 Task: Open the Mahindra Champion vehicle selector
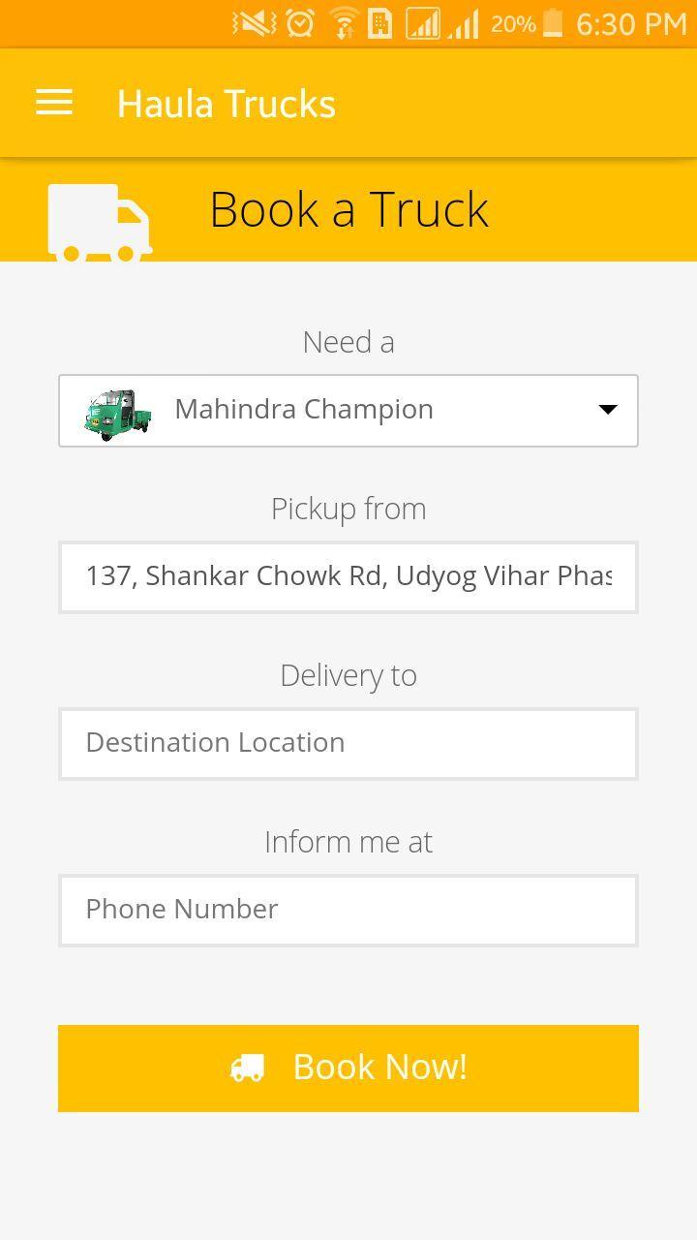coord(348,411)
